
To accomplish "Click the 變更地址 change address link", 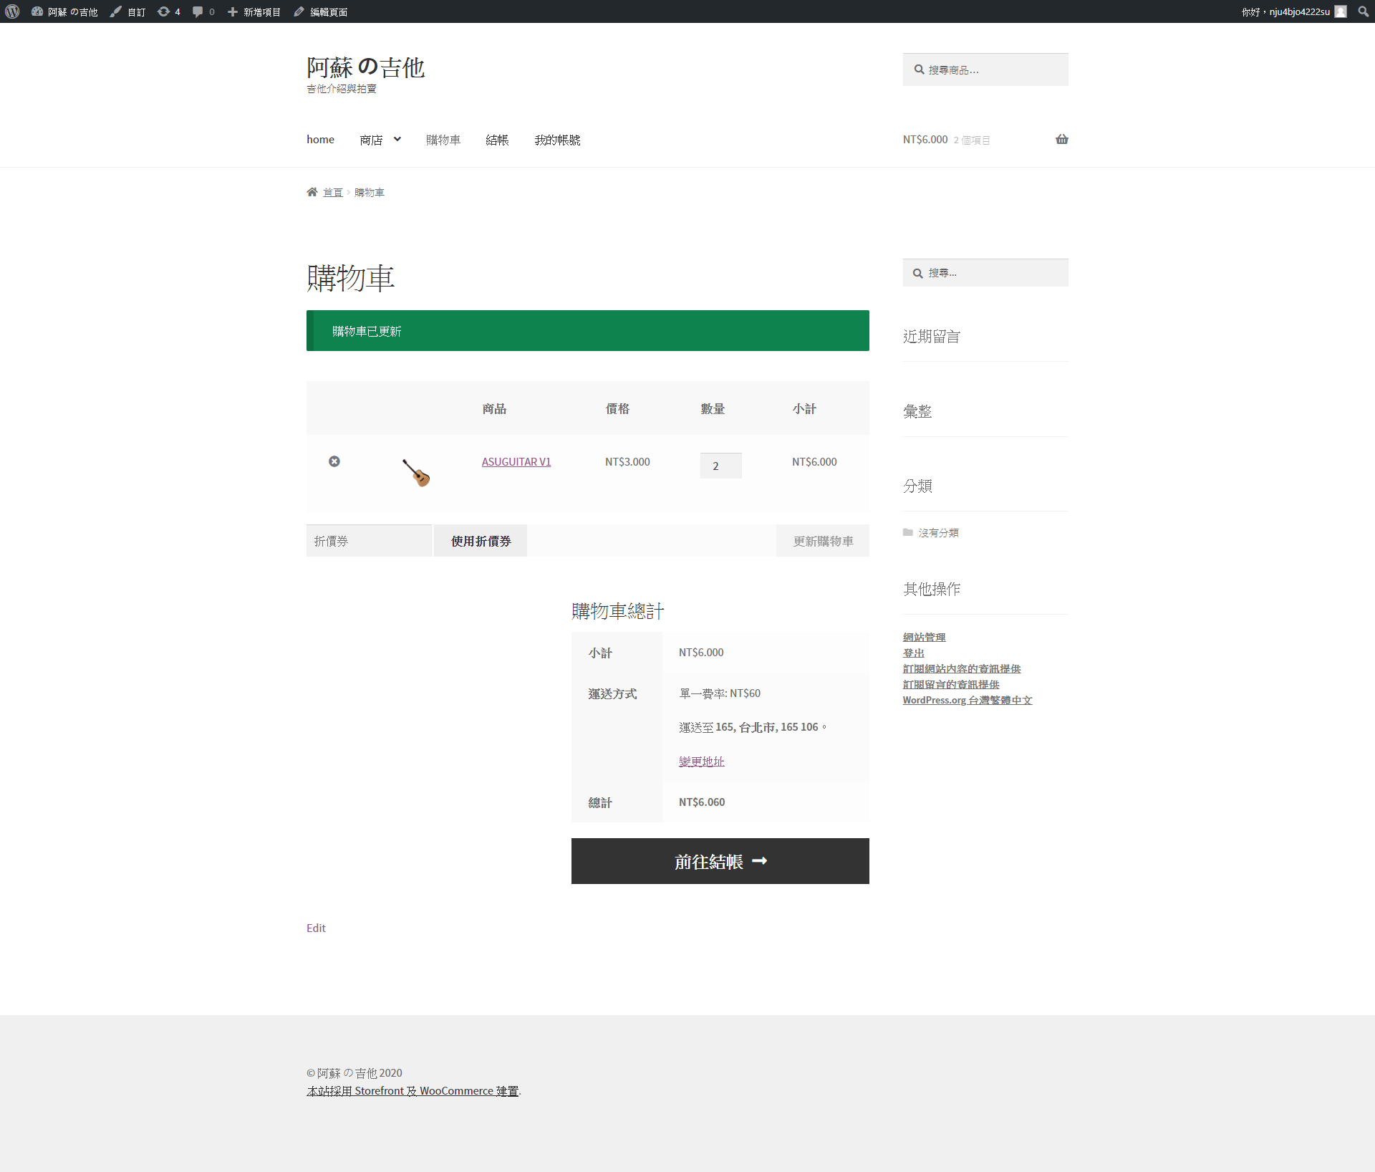I will (x=701, y=761).
